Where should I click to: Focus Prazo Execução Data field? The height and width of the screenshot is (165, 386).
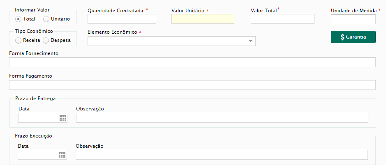click(x=42, y=155)
